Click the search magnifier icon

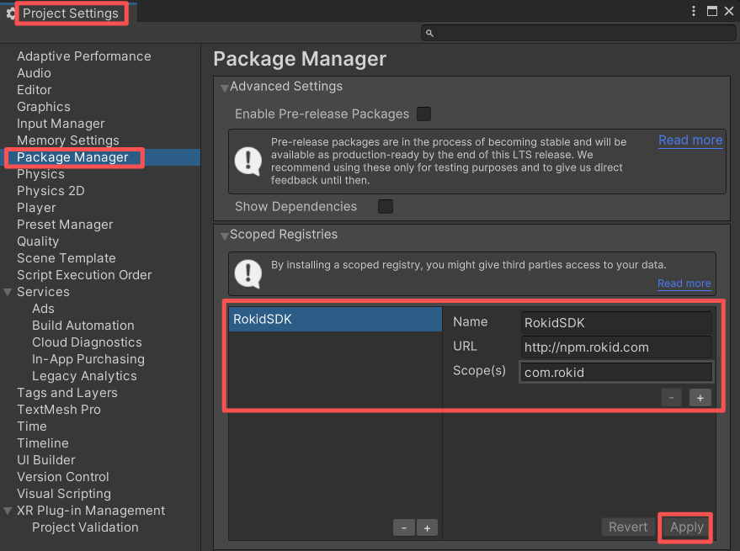(x=429, y=33)
